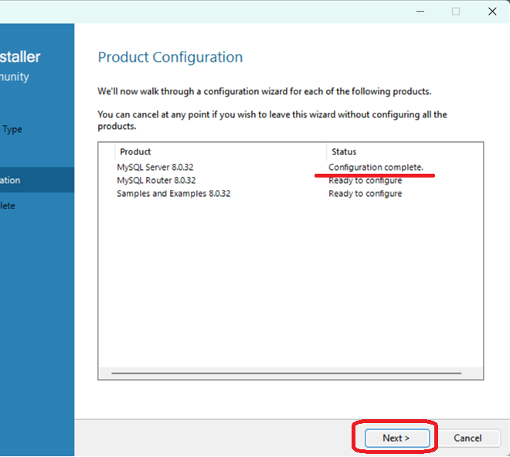Select the MySQL Server 8.0.32 row
The height and width of the screenshot is (457, 510).
pos(291,167)
